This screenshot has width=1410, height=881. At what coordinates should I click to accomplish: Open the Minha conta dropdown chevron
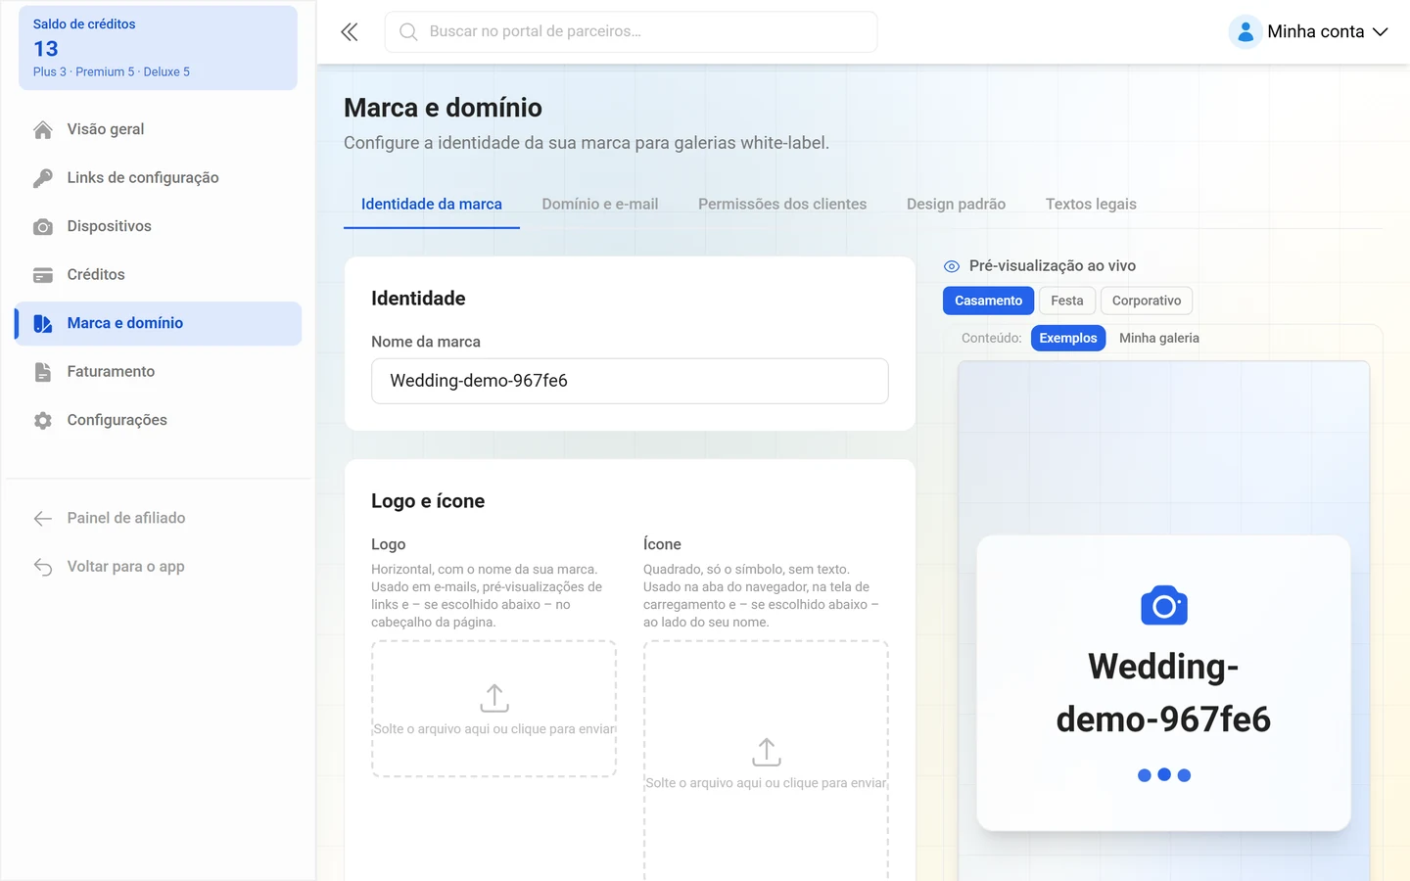[1381, 31]
